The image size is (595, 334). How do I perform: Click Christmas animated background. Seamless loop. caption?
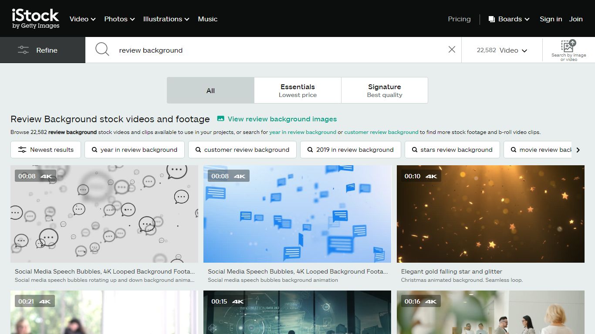click(x=462, y=280)
